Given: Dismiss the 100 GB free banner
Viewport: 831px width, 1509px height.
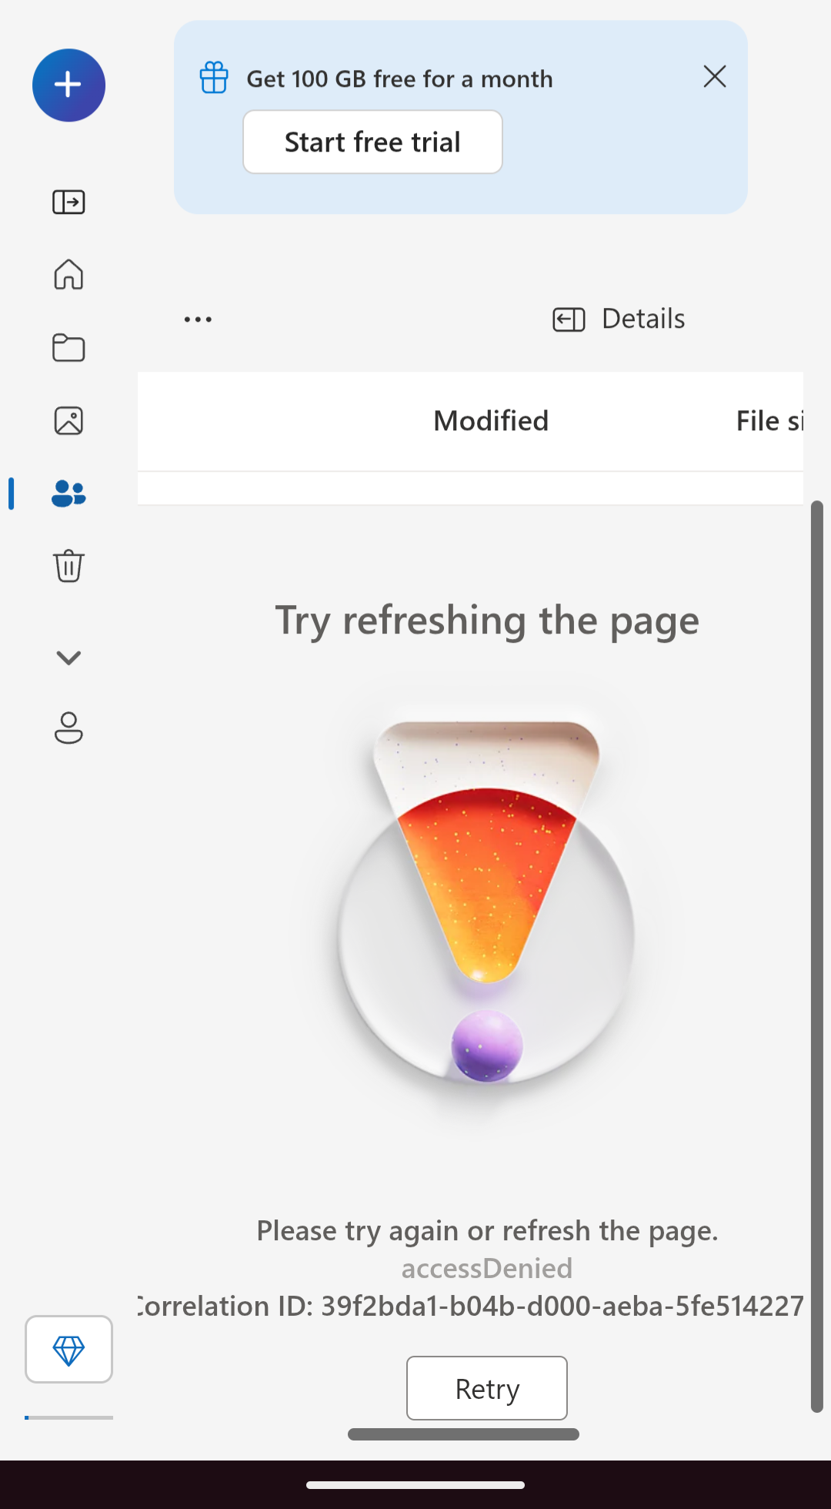Looking at the screenshot, I should click(x=715, y=76).
